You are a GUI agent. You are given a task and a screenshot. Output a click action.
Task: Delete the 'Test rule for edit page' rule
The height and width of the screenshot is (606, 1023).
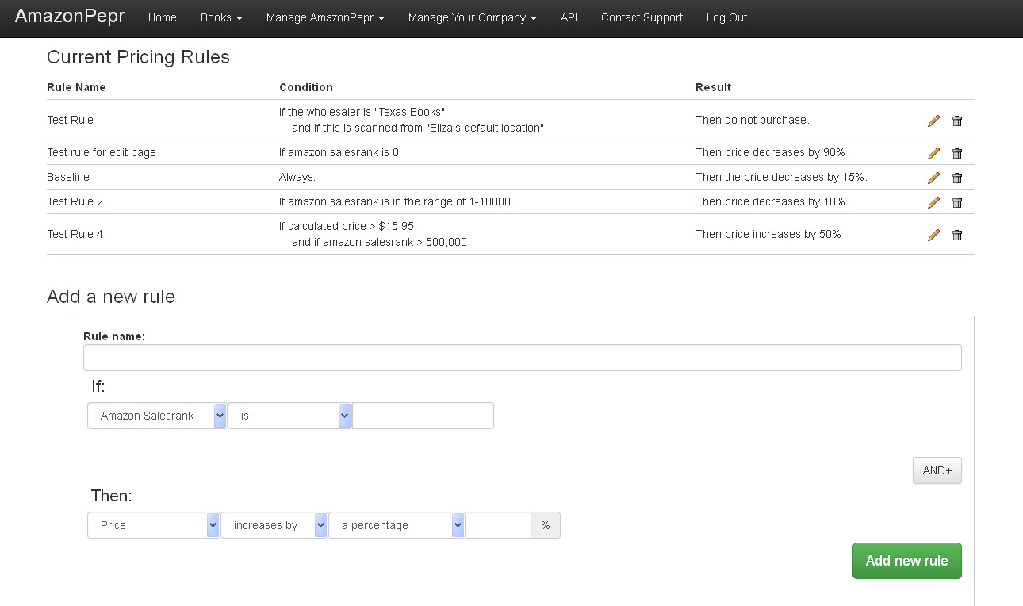pyautogui.click(x=957, y=153)
